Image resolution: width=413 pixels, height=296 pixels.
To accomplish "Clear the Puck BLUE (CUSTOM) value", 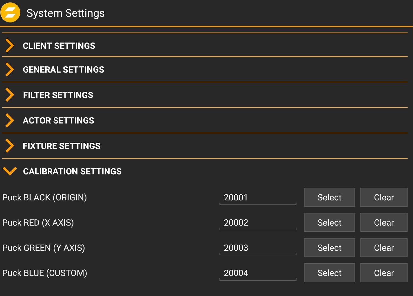I will (x=383, y=273).
